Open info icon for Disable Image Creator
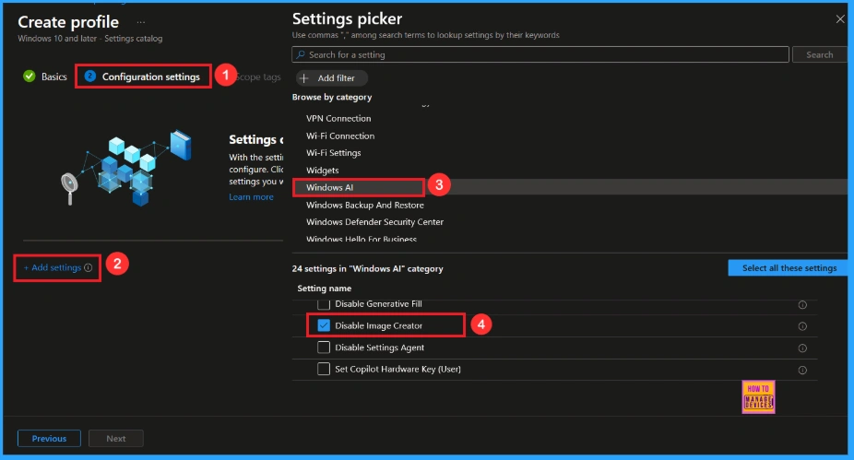The image size is (854, 460). pyautogui.click(x=802, y=326)
